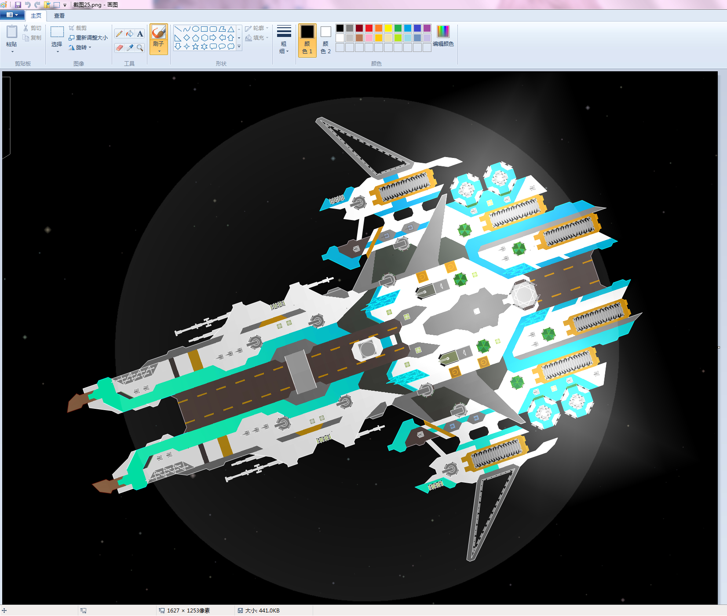
Task: Choose the Cloud callout shape
Action: (231, 46)
